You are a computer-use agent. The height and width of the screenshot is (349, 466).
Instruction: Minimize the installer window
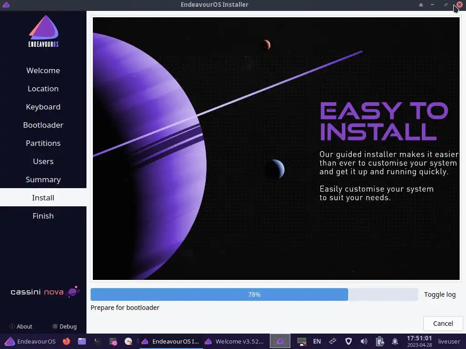click(432, 5)
